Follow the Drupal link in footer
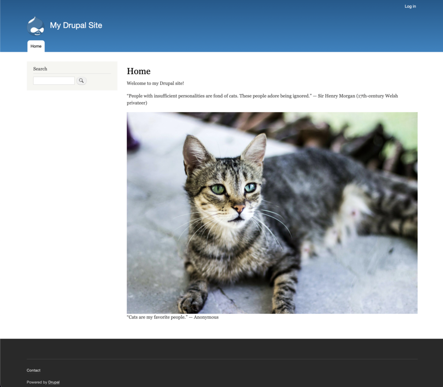 pos(54,382)
